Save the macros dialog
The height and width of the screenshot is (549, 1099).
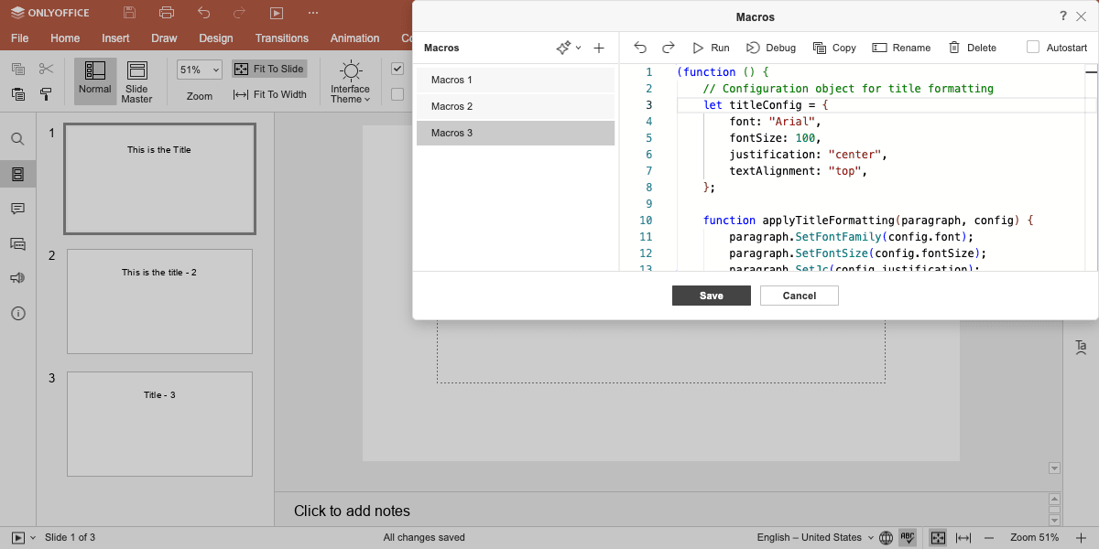[x=712, y=296]
